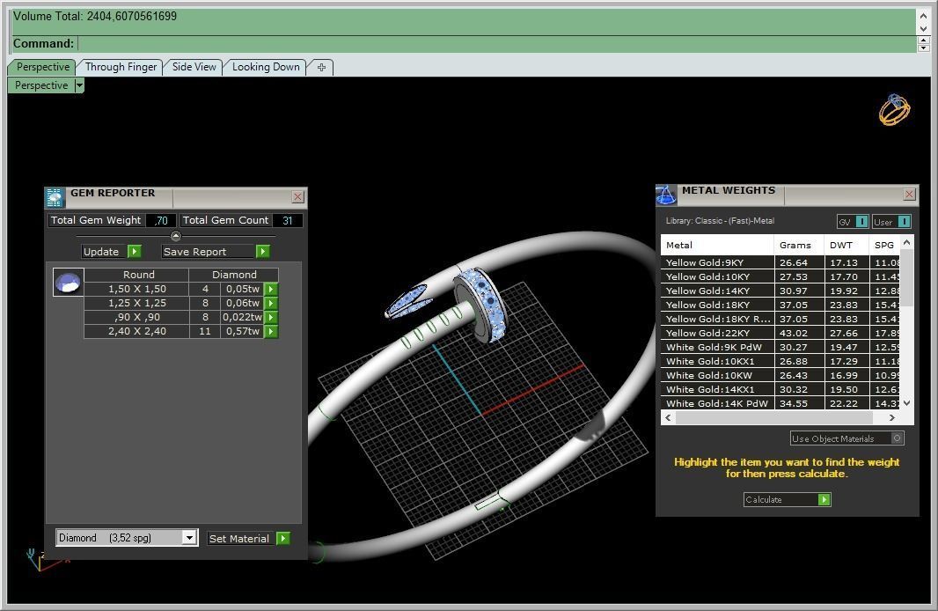The image size is (938, 611).
Task: Select Yellow Gold:10KY row
Action: (780, 276)
